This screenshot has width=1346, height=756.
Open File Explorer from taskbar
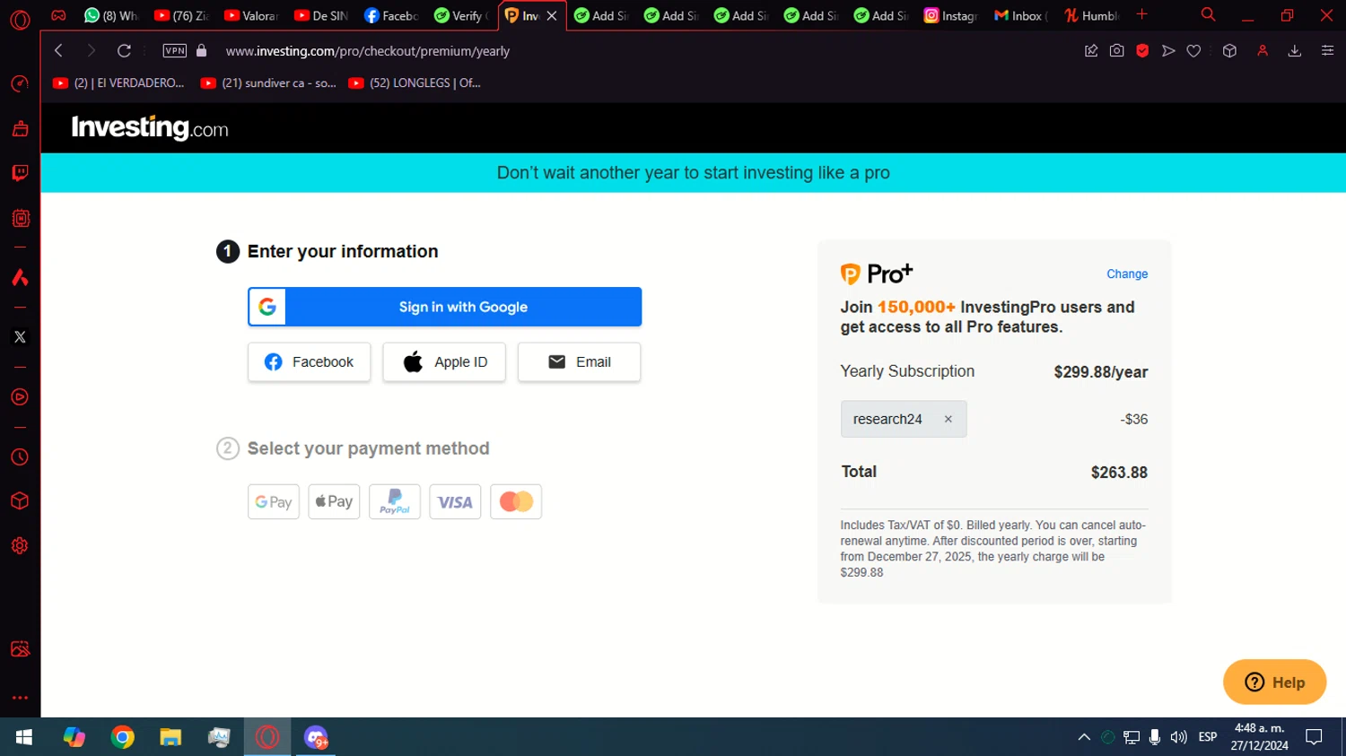[x=170, y=737]
